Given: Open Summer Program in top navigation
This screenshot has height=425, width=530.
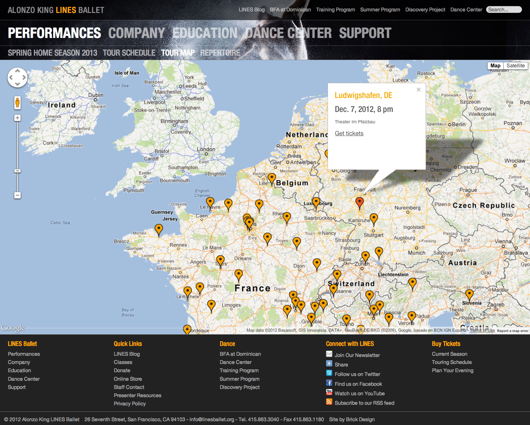Looking at the screenshot, I should pos(380,9).
